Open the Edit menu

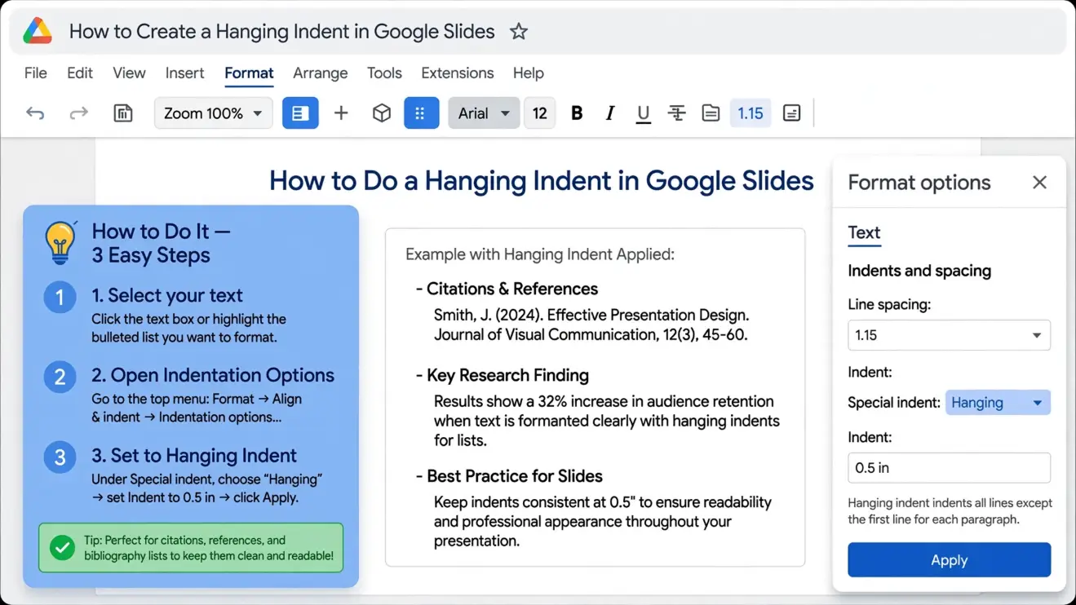point(80,73)
